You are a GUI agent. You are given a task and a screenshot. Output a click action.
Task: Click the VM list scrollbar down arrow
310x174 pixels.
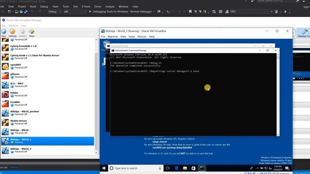tap(96, 153)
